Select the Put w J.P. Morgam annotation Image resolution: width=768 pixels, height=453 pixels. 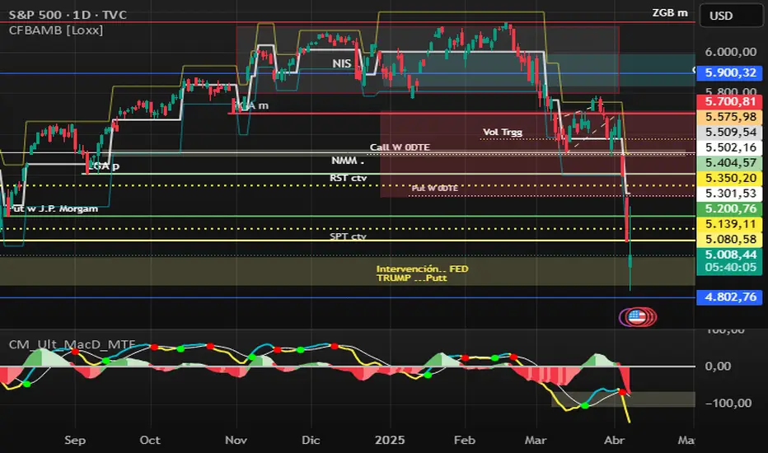[54, 209]
